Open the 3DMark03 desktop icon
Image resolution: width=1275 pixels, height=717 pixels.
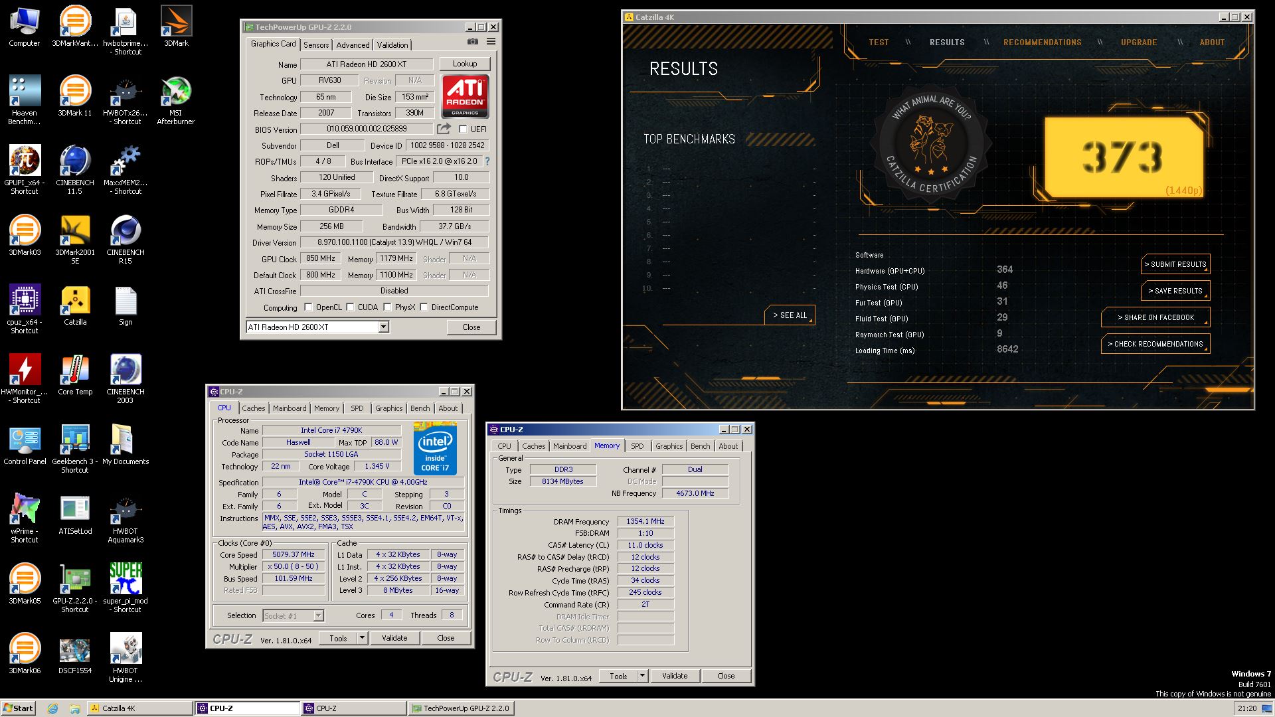point(25,236)
